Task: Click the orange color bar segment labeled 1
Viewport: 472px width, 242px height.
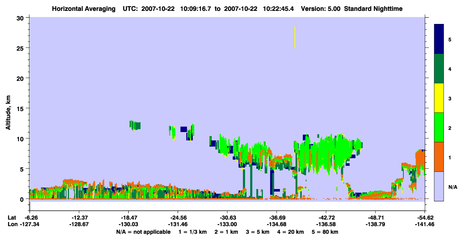Action: click(439, 157)
